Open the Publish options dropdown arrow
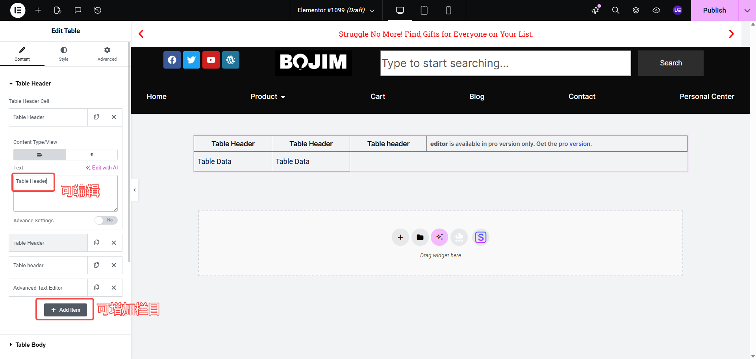The image size is (756, 359). click(747, 10)
